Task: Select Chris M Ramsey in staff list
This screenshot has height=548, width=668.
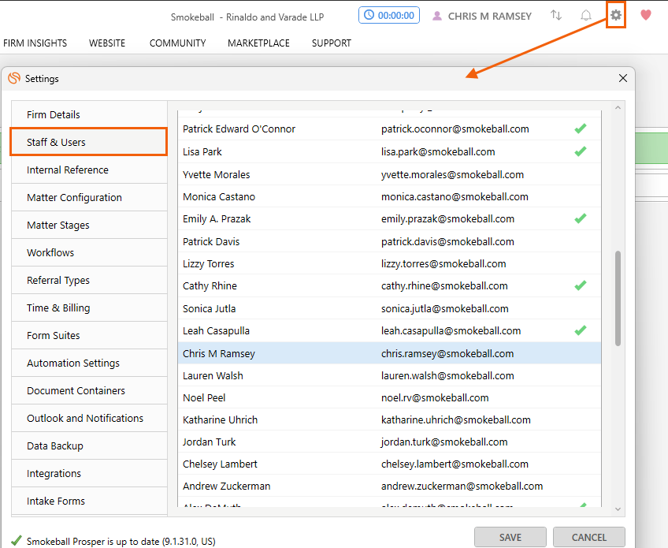Action: 389,353
